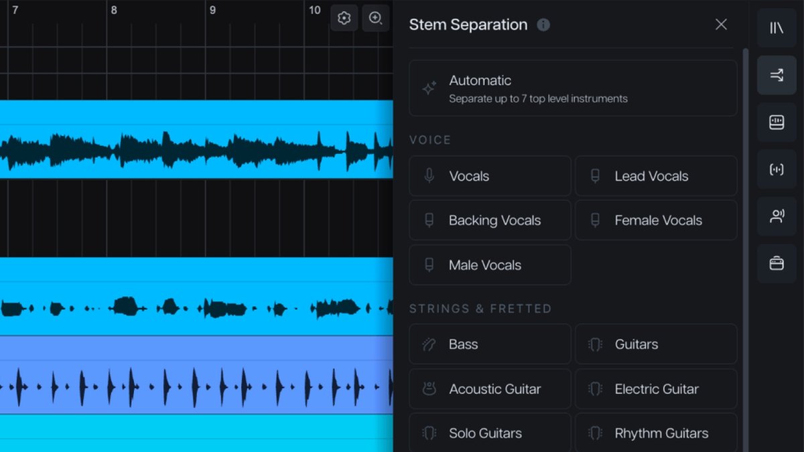Image resolution: width=804 pixels, height=452 pixels.
Task: Open the keyboard instrument sidebar icon
Action: (x=777, y=122)
